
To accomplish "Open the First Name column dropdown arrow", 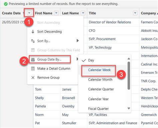I will tap(56, 13).
